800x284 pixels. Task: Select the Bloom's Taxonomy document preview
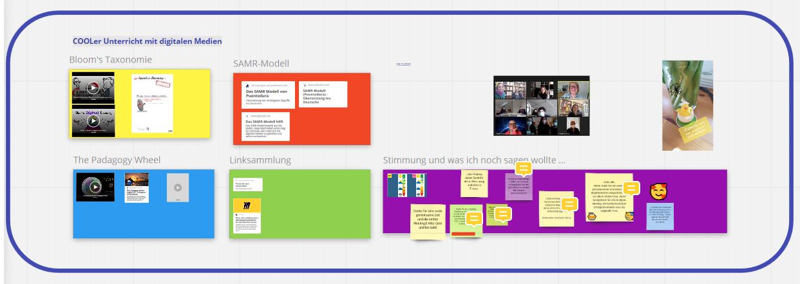click(x=153, y=104)
